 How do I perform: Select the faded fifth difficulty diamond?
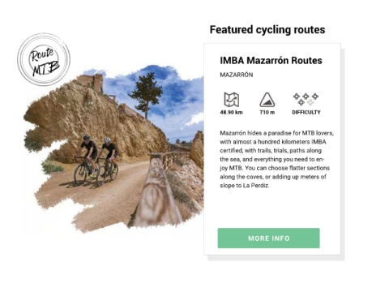(x=310, y=102)
